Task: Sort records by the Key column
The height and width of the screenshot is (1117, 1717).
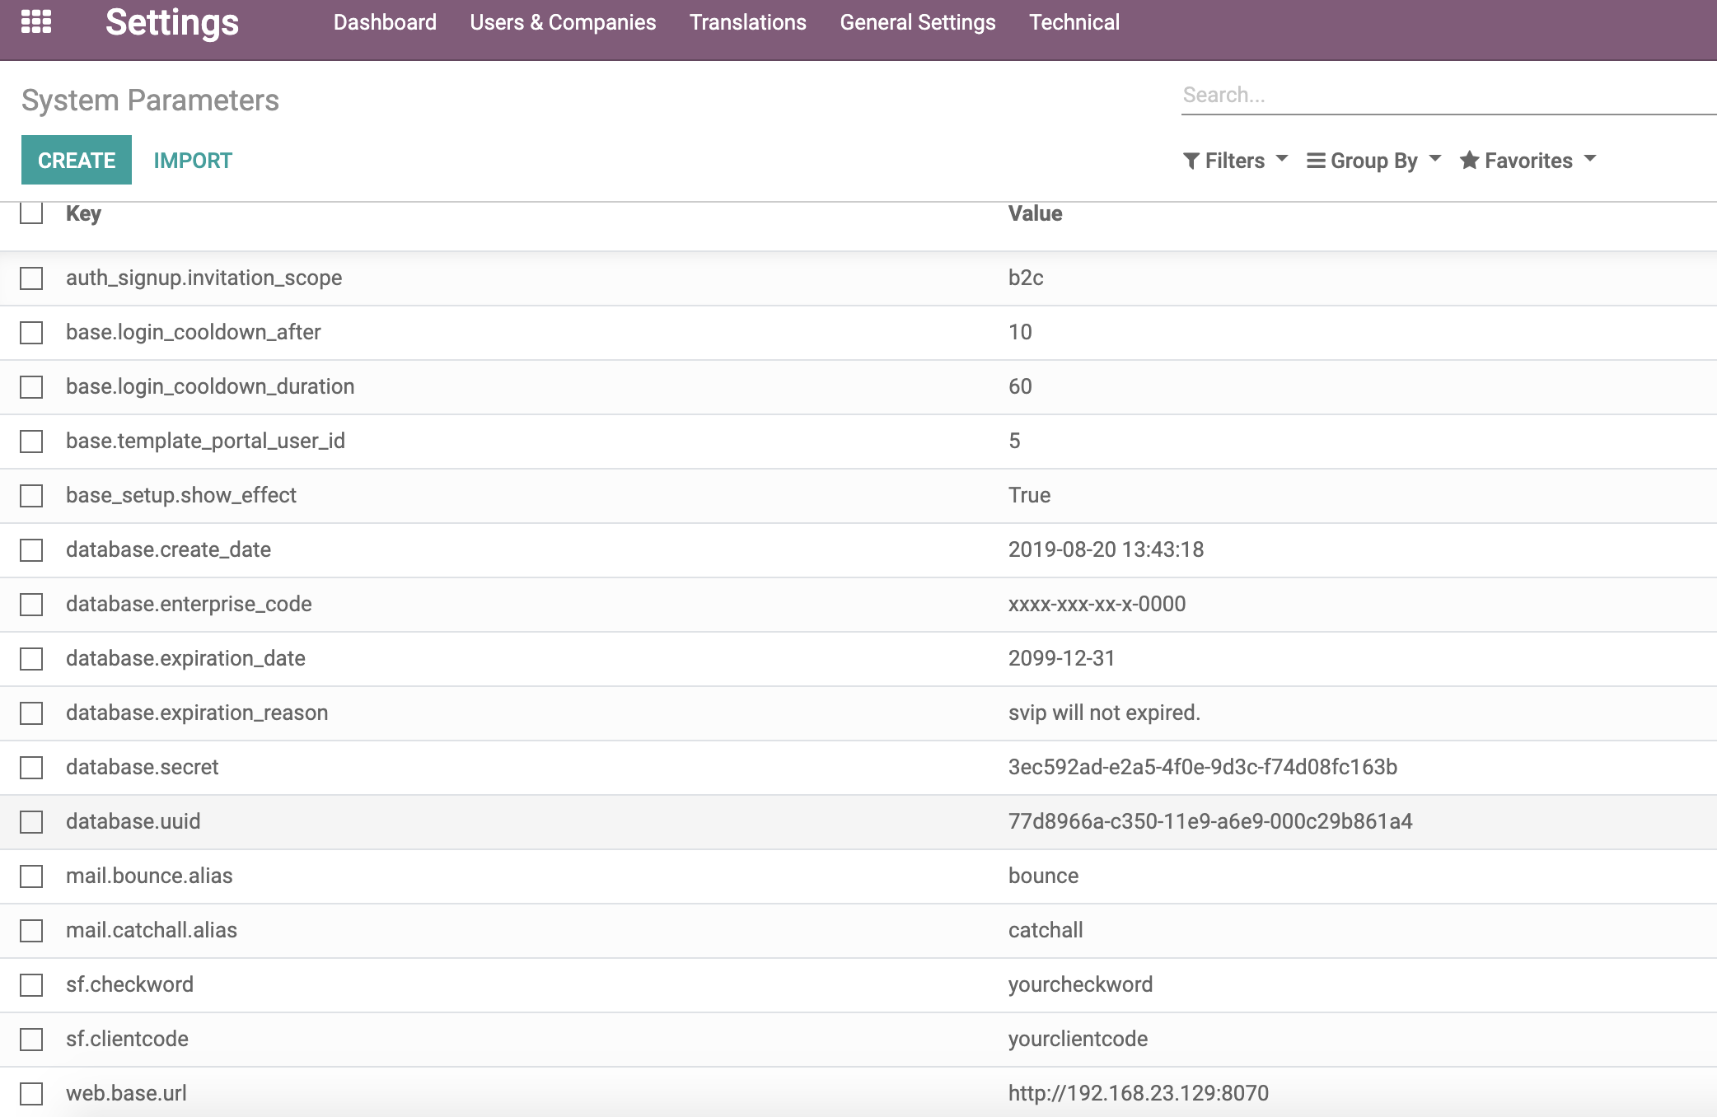Action: tap(83, 214)
